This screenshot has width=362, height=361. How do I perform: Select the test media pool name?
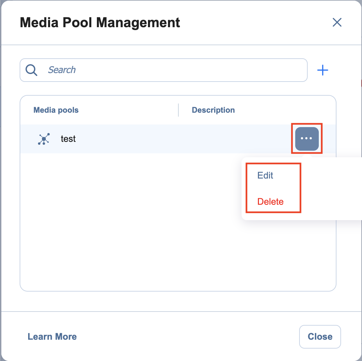(68, 139)
